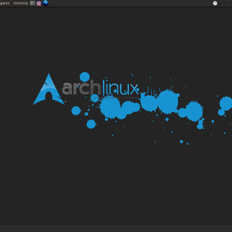232x232 pixels.
Task: Open Pidgin messenger with the purple bird icon
Action: tap(39, 3)
